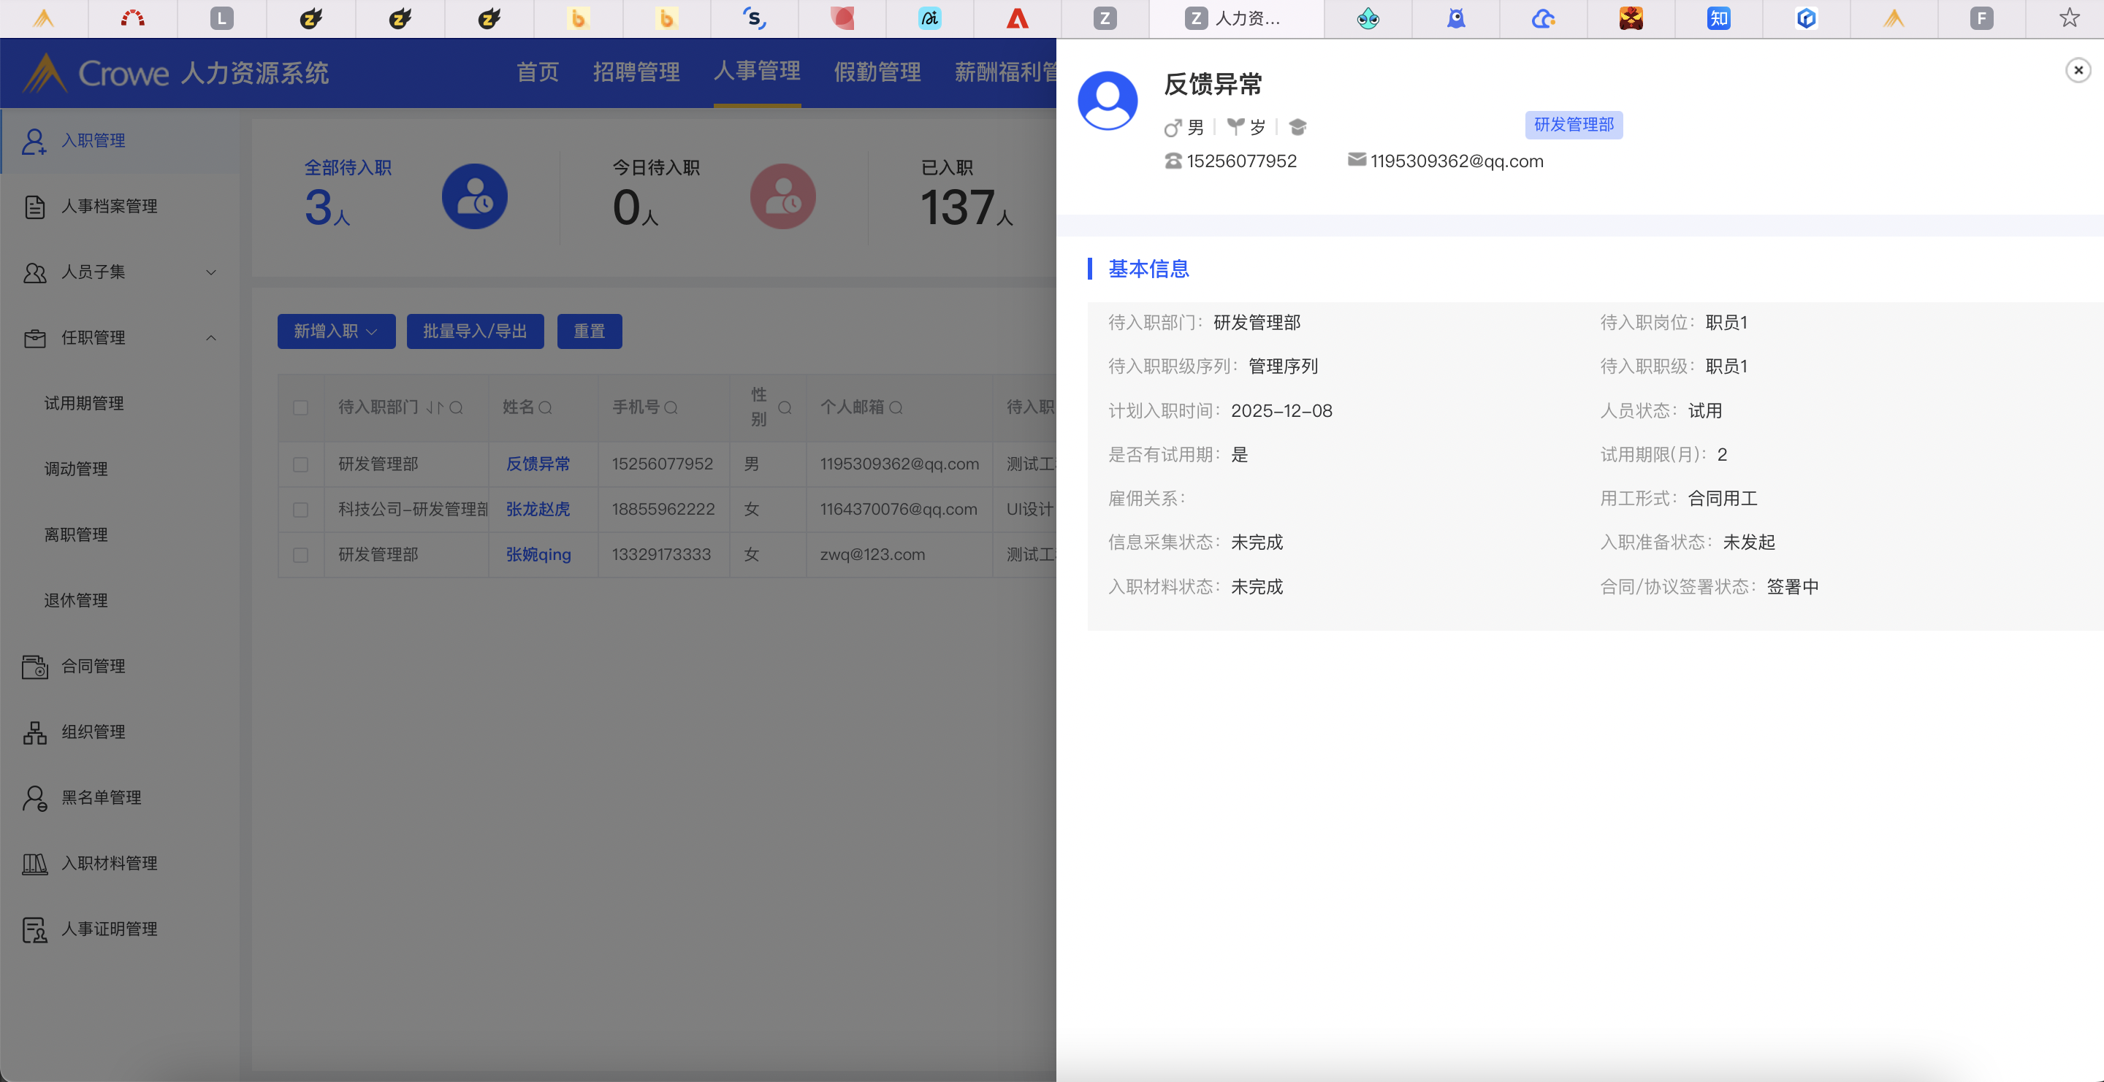
Task: Click the 入职材料管理 books icon
Action: click(x=34, y=863)
